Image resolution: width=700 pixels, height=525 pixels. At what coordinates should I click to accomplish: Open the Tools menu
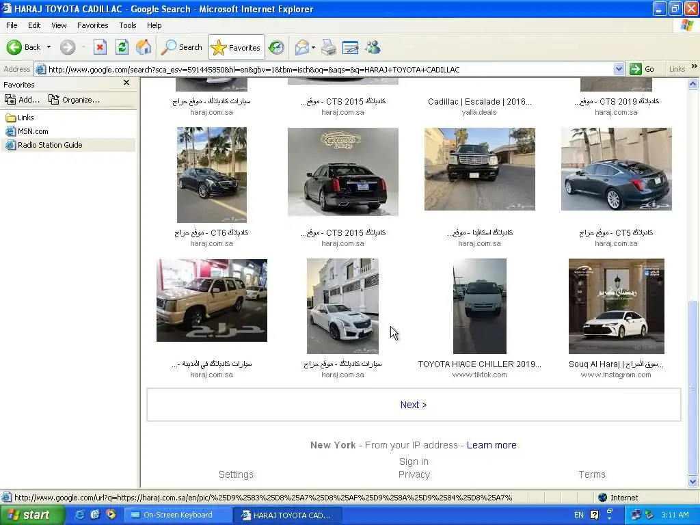click(x=128, y=25)
